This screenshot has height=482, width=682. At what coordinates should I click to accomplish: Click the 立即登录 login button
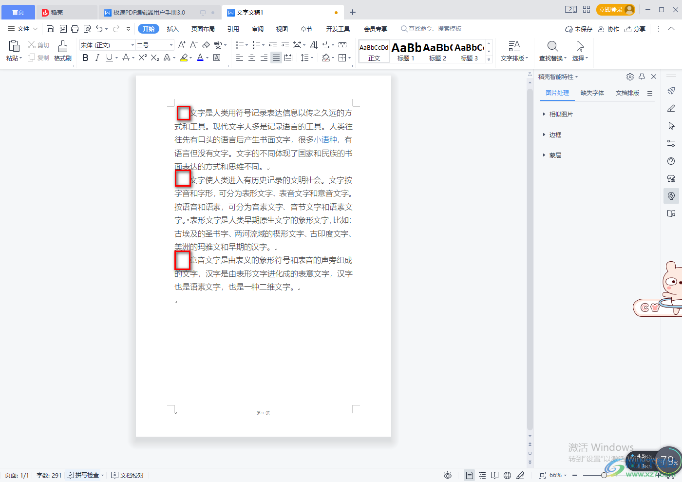coord(616,10)
